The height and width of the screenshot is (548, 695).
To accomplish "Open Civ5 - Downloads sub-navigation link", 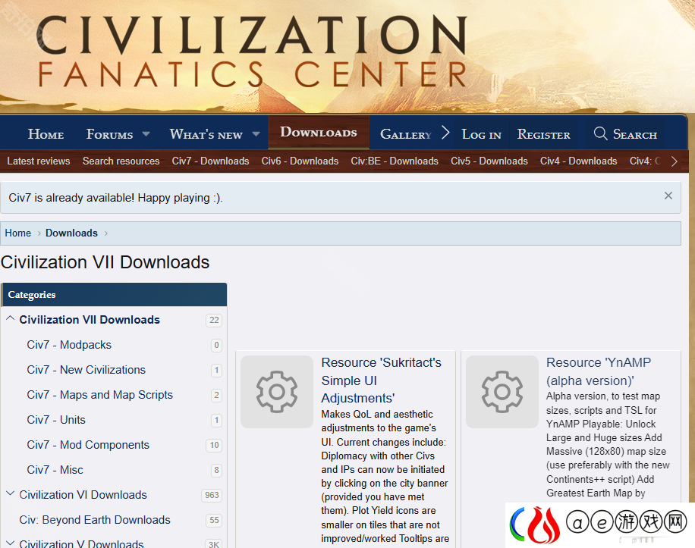I will (489, 161).
